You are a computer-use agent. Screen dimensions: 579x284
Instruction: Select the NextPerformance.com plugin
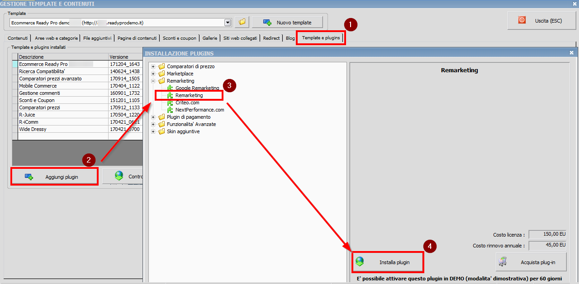[199, 110]
